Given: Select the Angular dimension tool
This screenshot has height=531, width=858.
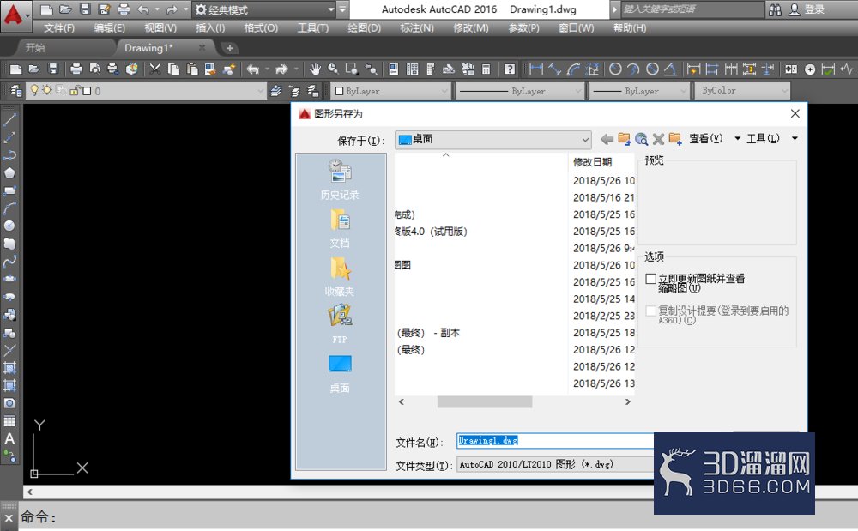Looking at the screenshot, I should tap(670, 69).
